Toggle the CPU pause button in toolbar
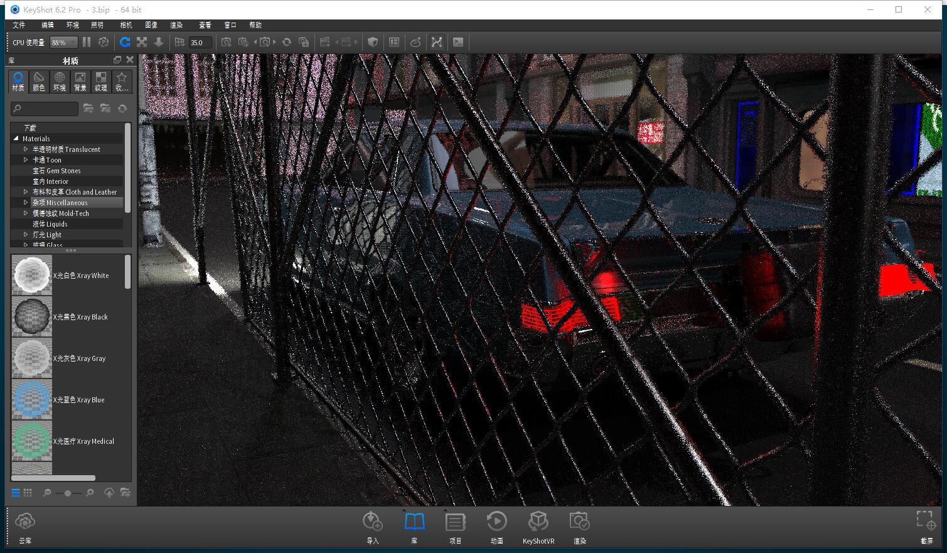This screenshot has width=947, height=553. tap(85, 41)
